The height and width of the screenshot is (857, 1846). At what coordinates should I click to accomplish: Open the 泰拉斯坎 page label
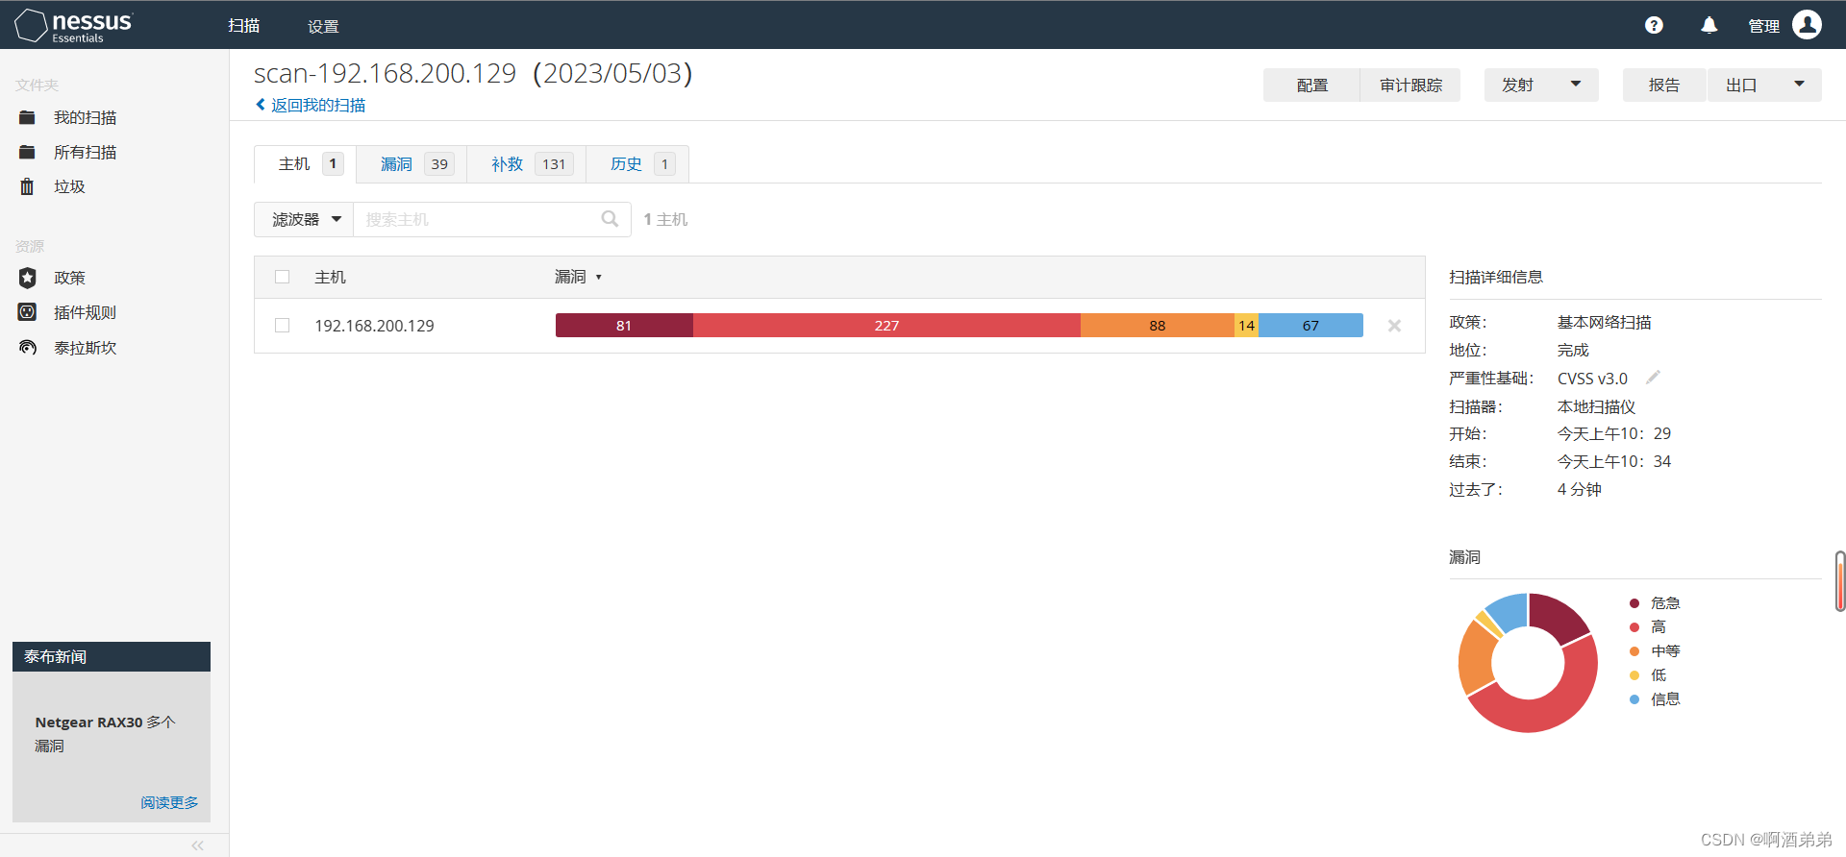click(x=85, y=348)
